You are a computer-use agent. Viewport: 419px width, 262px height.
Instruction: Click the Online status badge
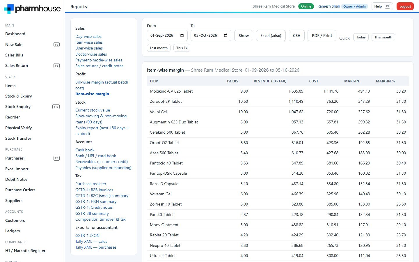tap(306, 6)
